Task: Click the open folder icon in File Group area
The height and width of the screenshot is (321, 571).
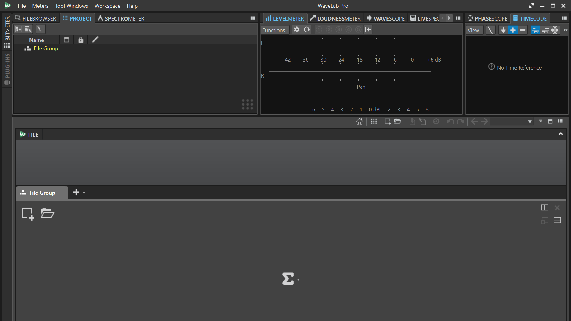Action: pyautogui.click(x=47, y=213)
